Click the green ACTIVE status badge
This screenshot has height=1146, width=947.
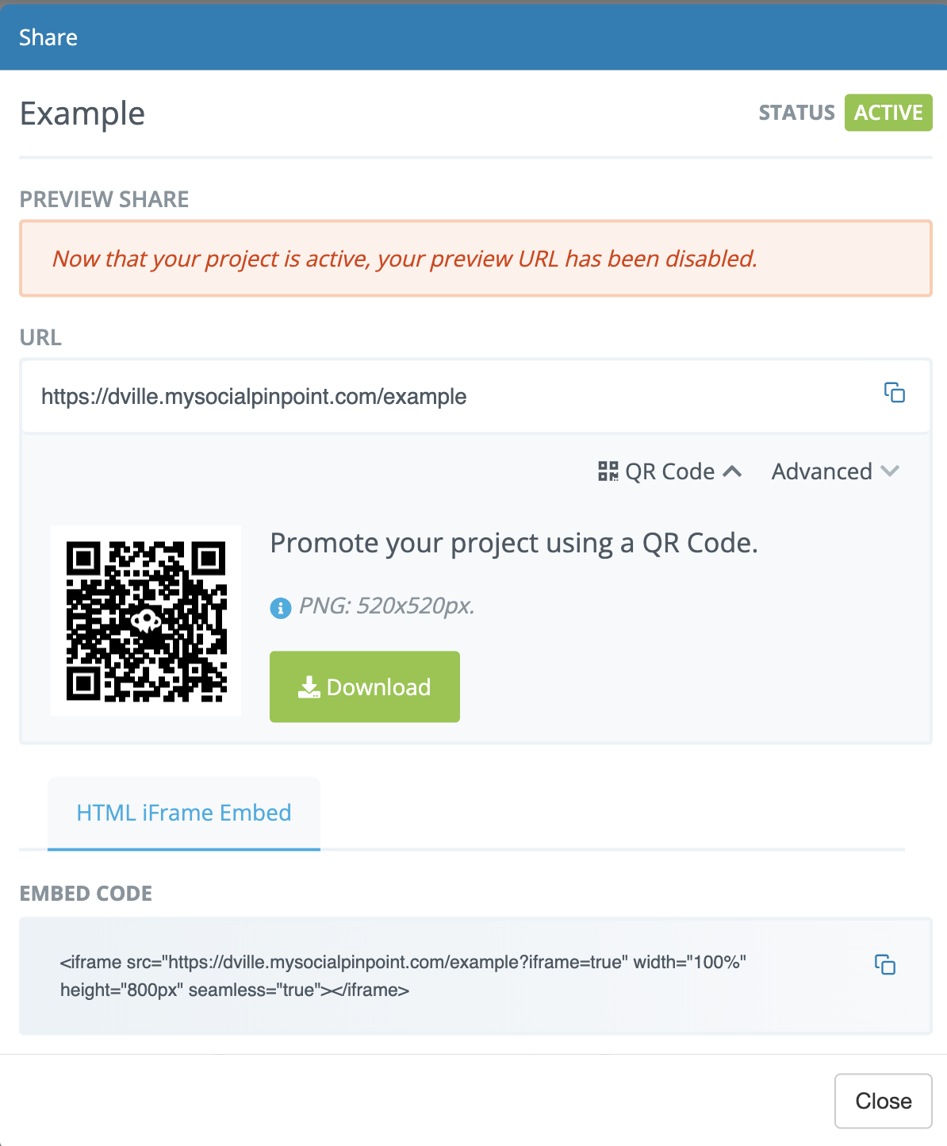(888, 113)
